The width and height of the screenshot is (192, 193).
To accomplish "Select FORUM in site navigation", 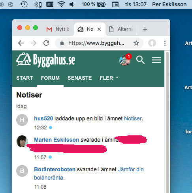I will (50, 78).
